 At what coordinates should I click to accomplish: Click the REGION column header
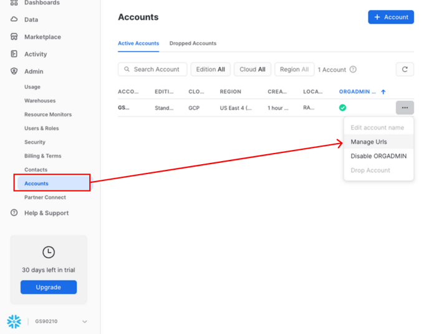click(230, 91)
